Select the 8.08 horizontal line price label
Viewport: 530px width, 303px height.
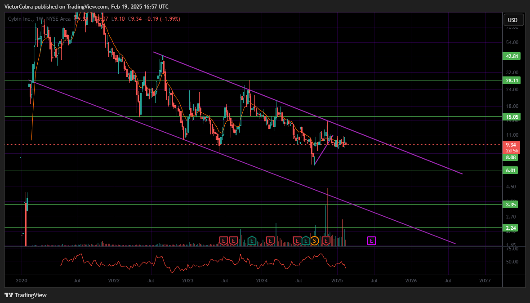coord(511,157)
